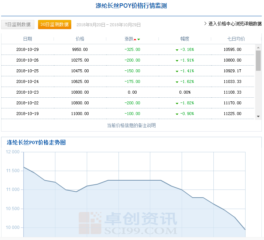Image resolution: width=264 pixels, height=240 pixels.
Task: Click the table scrollbar up arrow
Action: [258, 48]
